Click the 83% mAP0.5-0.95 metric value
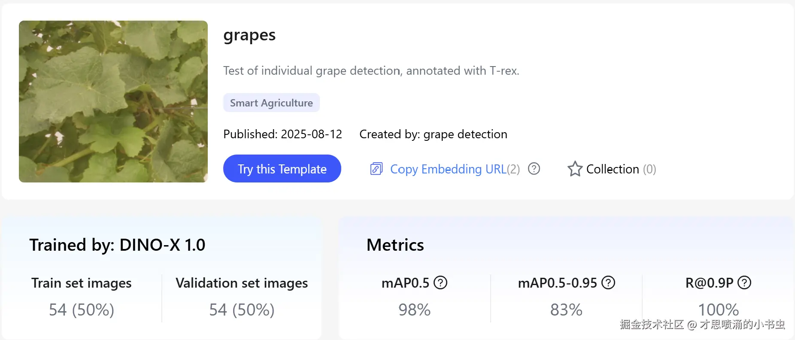Viewport: 795px width, 340px height. click(566, 310)
